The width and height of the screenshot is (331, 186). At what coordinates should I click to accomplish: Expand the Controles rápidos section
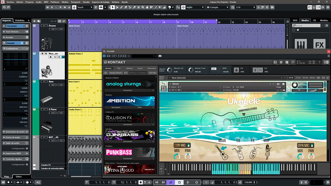(15, 159)
